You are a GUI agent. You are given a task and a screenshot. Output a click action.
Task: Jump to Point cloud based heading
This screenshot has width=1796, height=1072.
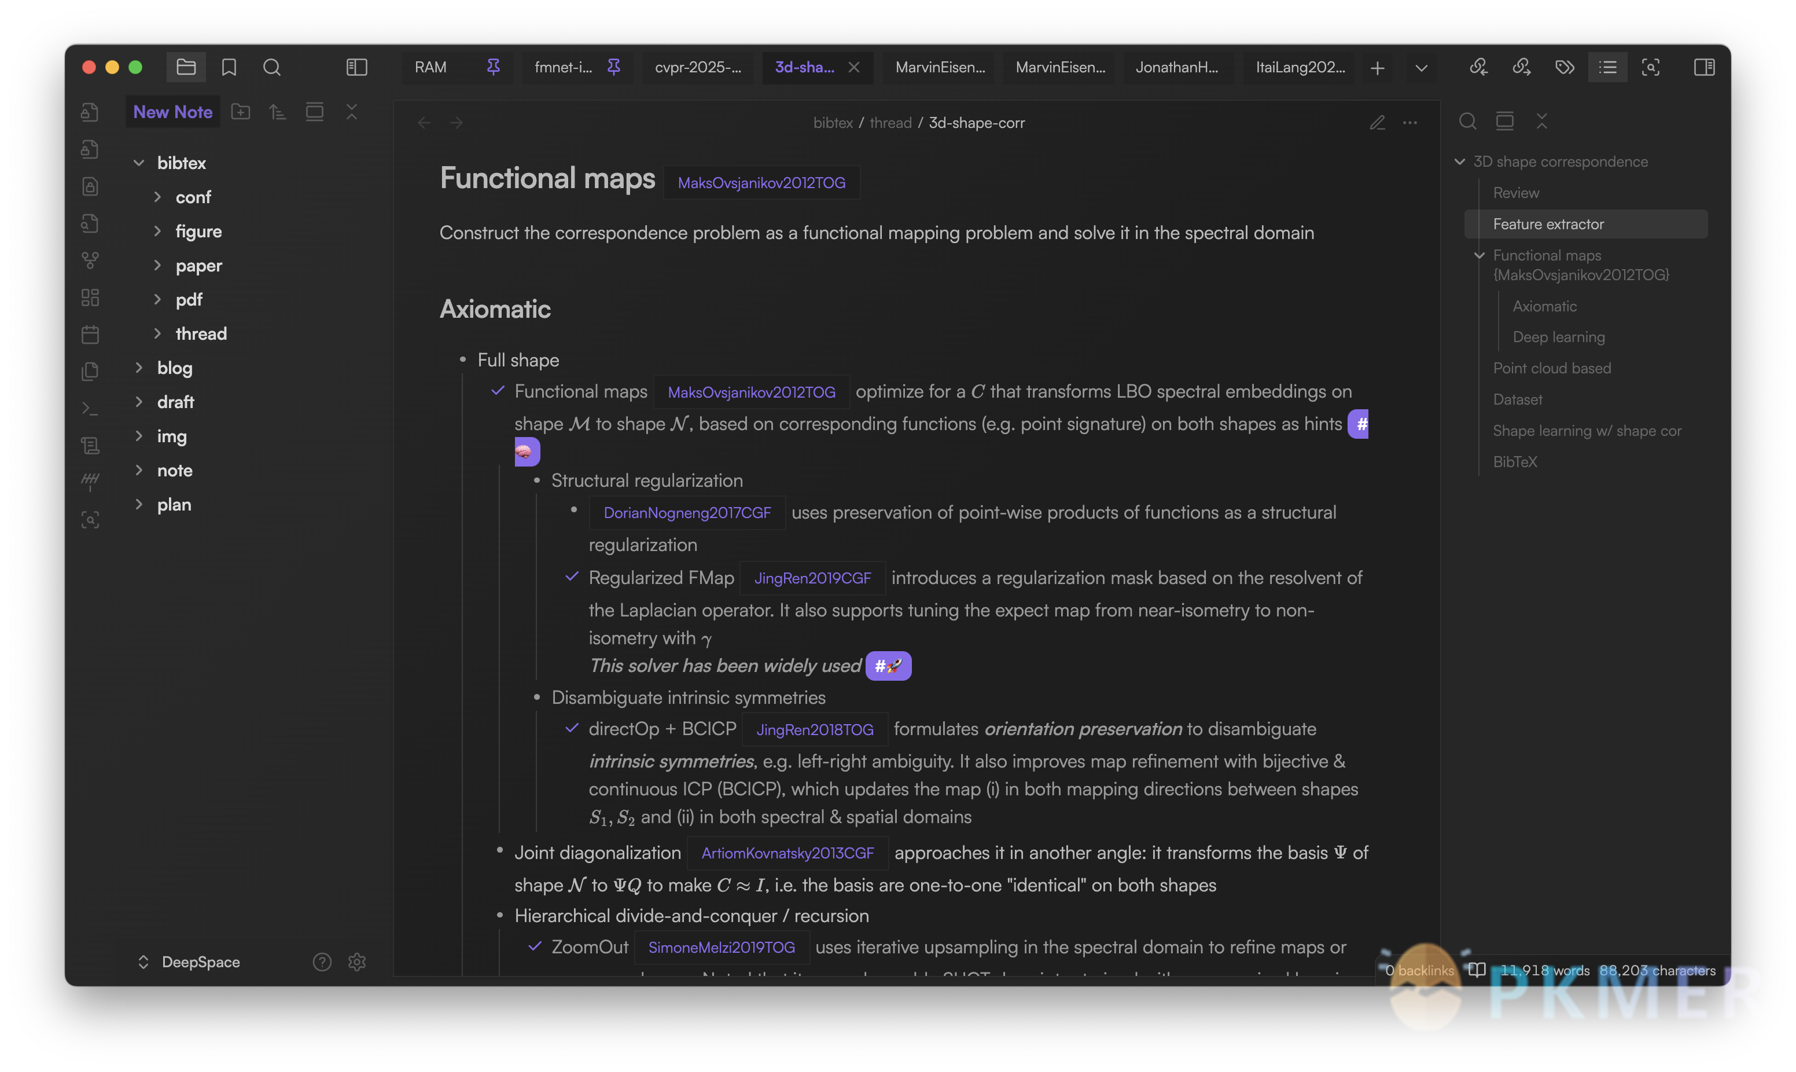1551,368
